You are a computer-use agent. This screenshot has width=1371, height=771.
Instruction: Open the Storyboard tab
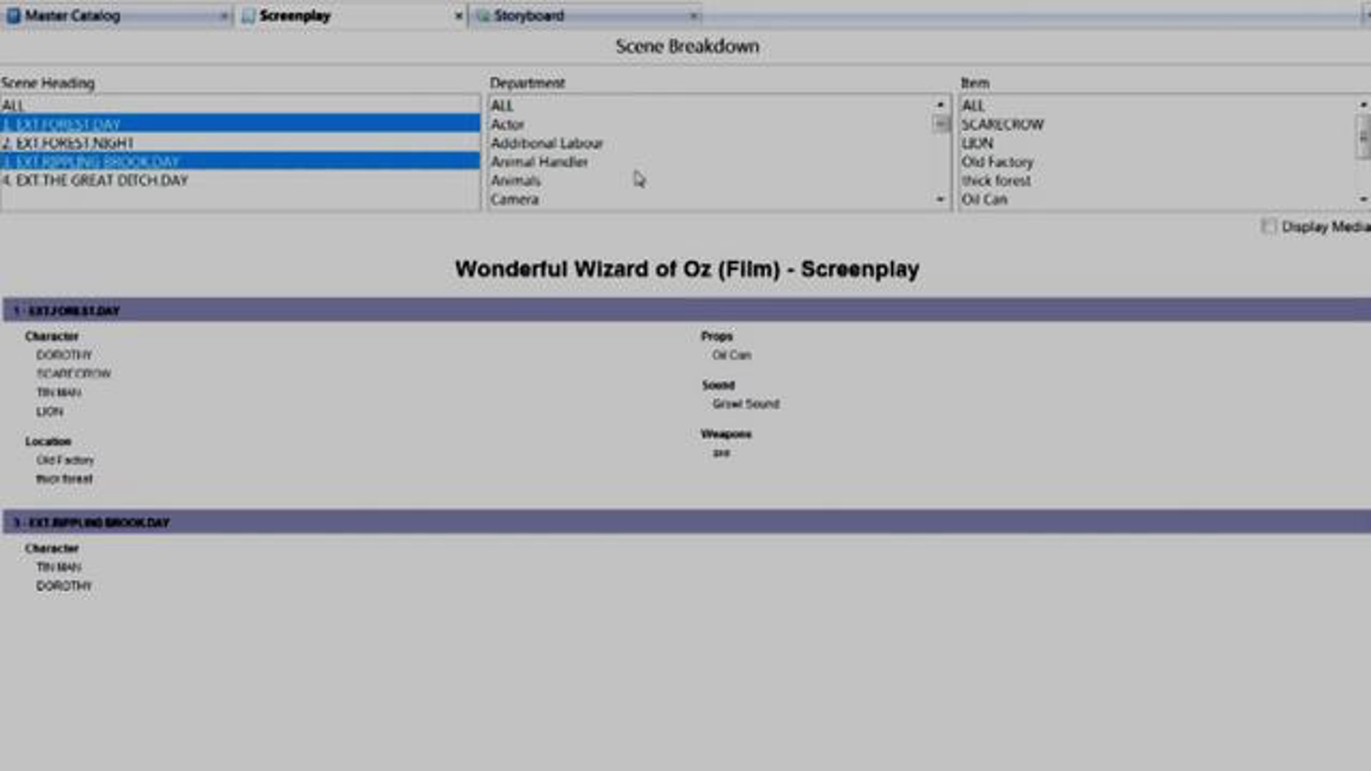pos(586,16)
